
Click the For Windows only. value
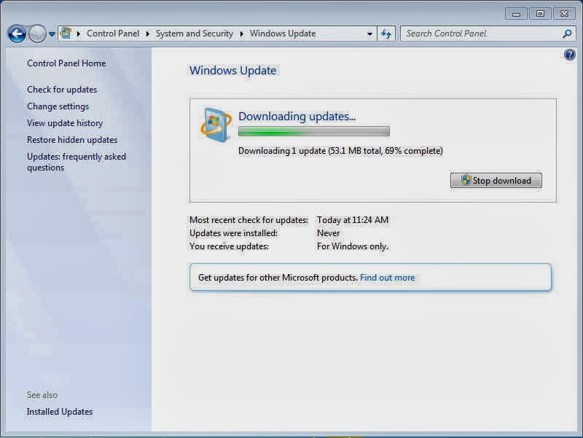(353, 246)
